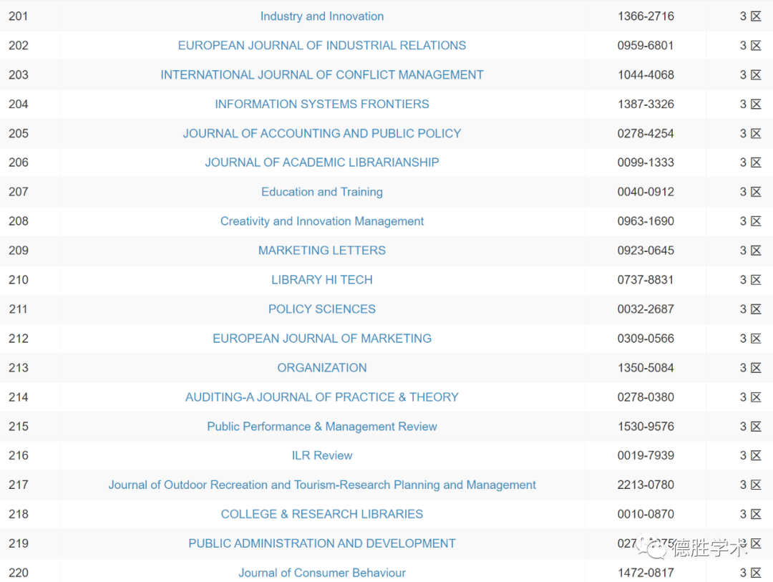Select row number 202

pos(18,45)
